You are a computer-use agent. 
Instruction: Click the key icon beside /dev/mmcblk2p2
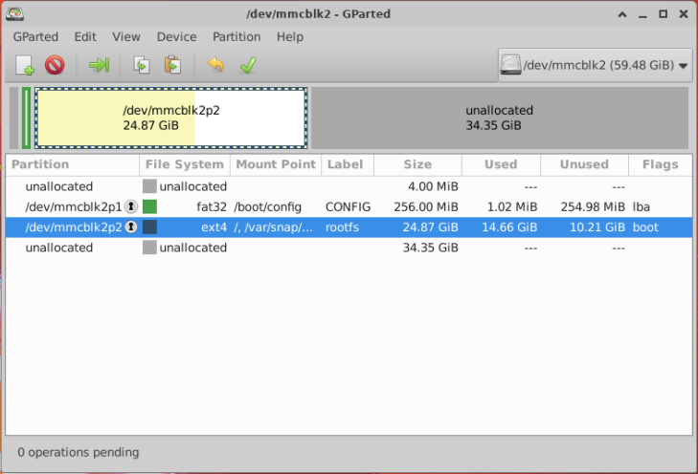(x=131, y=227)
